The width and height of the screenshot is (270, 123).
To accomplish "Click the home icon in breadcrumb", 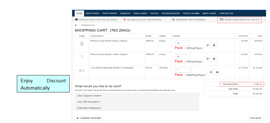I will click(75, 25).
